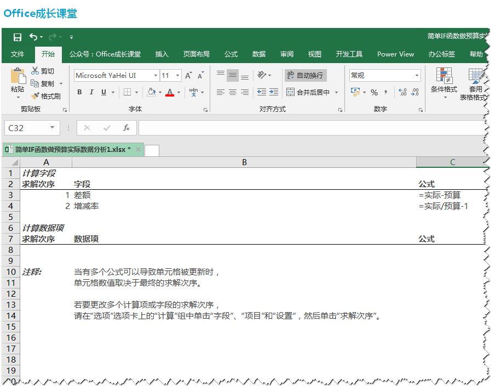Image resolution: width=495 pixels, height=390 pixels.
Task: Click the increase decimal icon
Action: click(x=403, y=92)
